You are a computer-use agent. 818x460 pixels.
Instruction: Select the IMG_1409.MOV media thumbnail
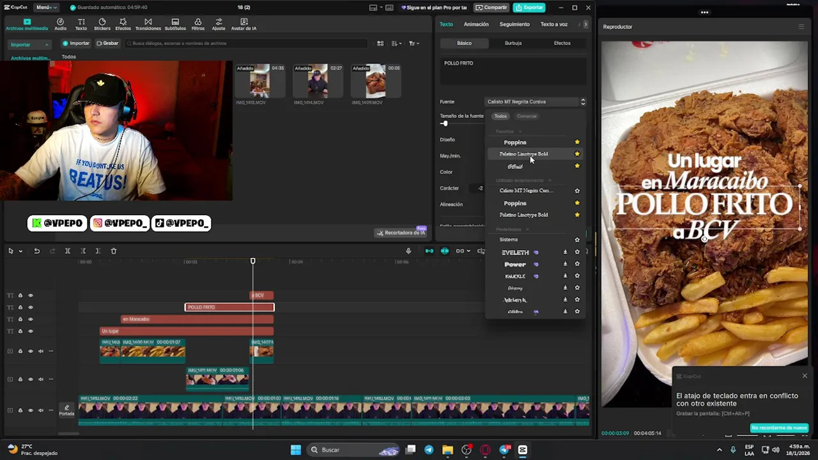click(376, 81)
